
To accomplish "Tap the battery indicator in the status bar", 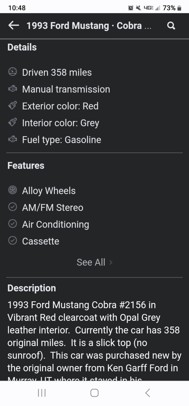I will (x=179, y=8).
